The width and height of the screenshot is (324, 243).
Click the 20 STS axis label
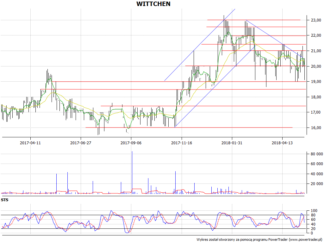click(313, 228)
